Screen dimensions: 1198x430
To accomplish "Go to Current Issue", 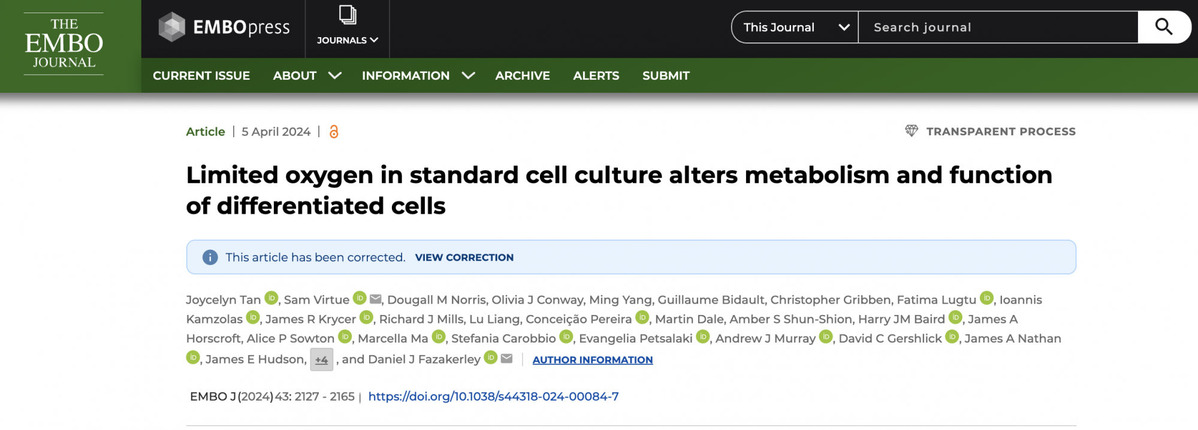I will 201,75.
